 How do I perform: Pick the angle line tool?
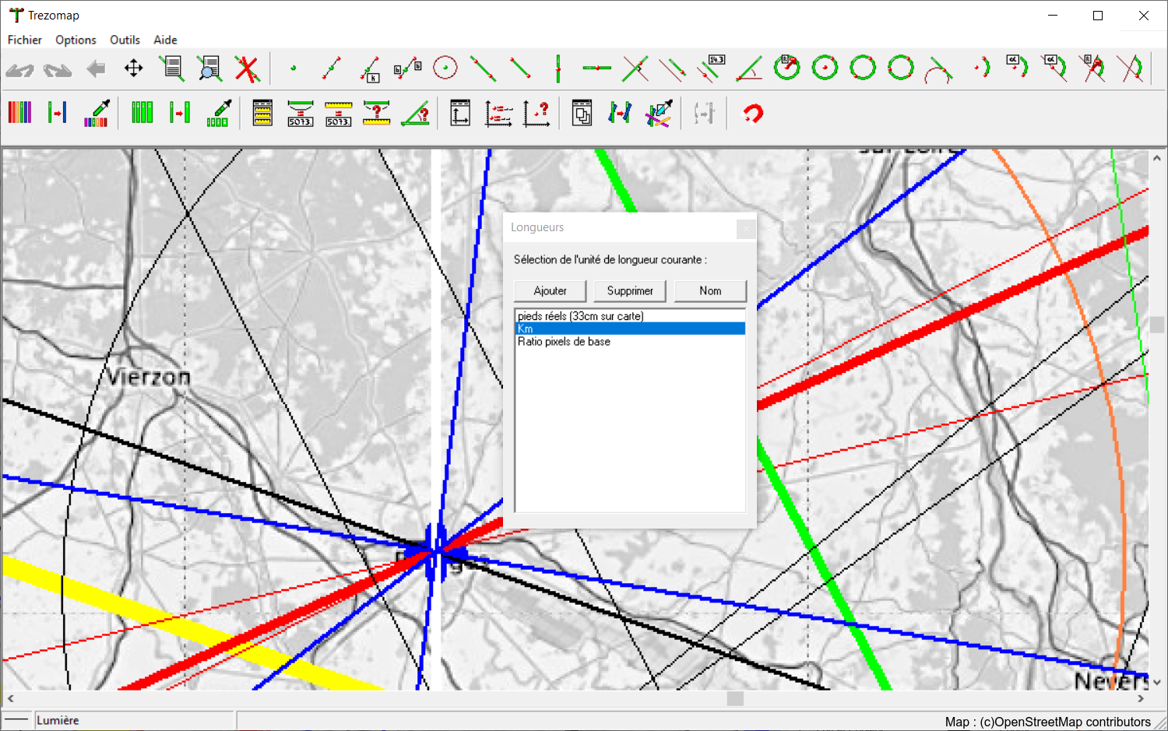click(x=750, y=69)
